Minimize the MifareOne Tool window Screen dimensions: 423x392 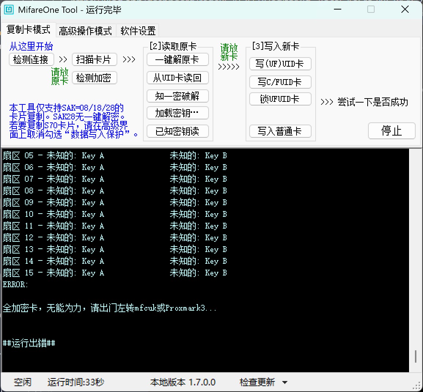coord(338,10)
